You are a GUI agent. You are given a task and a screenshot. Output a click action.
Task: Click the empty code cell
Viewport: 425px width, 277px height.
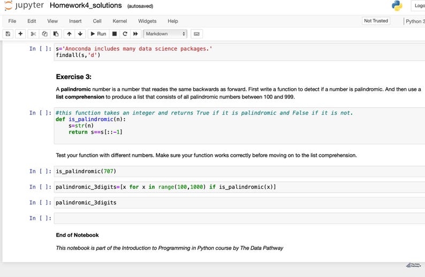pyautogui.click(x=239, y=218)
